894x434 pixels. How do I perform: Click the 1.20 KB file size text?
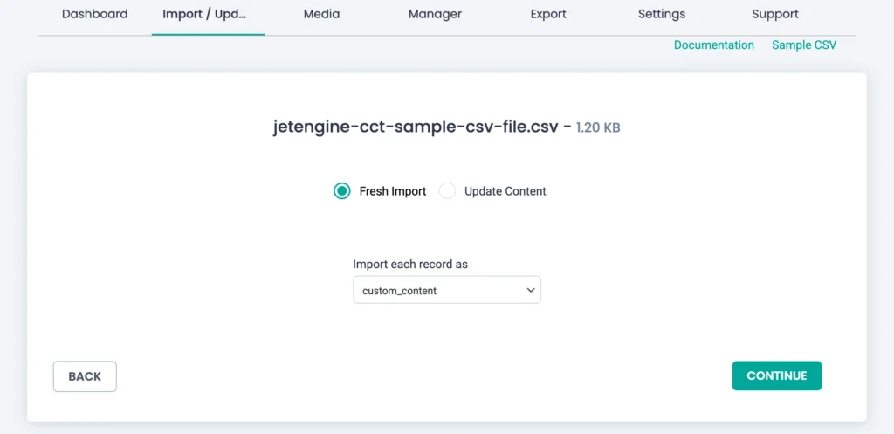click(598, 127)
